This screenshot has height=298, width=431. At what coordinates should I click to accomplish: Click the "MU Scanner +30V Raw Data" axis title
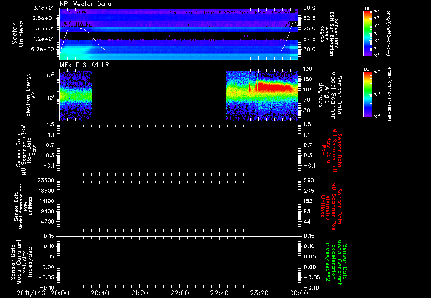(x=26, y=150)
